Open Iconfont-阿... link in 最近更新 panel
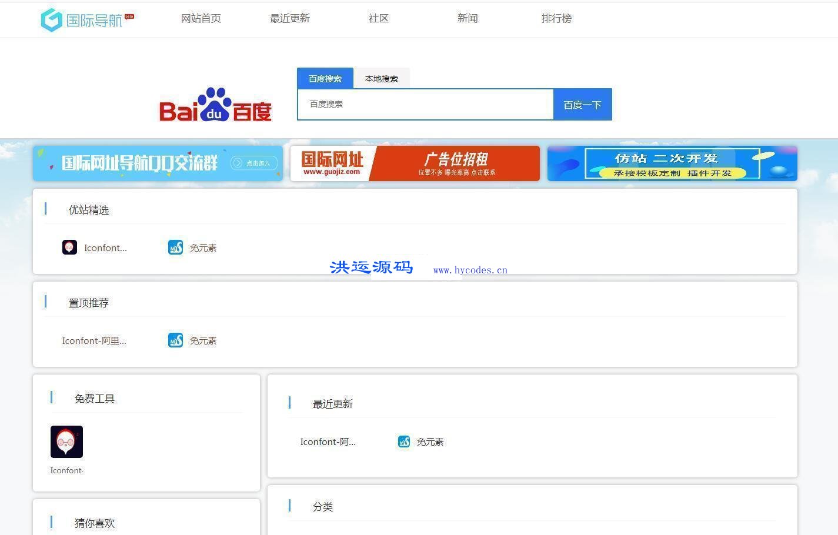The width and height of the screenshot is (838, 535). [328, 442]
